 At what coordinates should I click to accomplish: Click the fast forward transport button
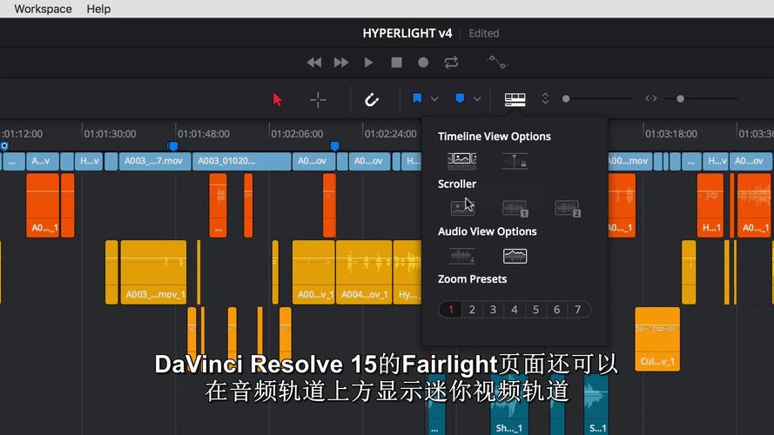pyautogui.click(x=341, y=63)
